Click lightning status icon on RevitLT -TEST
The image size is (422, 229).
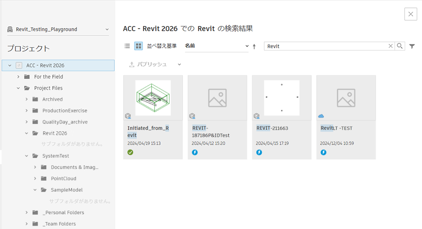point(323,153)
